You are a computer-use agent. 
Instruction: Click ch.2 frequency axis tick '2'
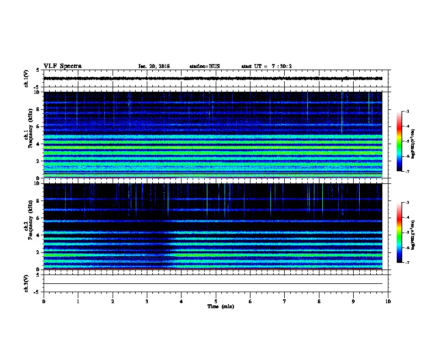[x=38, y=252]
